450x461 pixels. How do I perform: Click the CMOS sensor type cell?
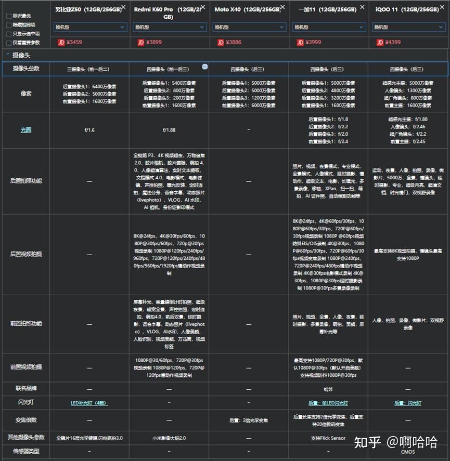click(408, 452)
